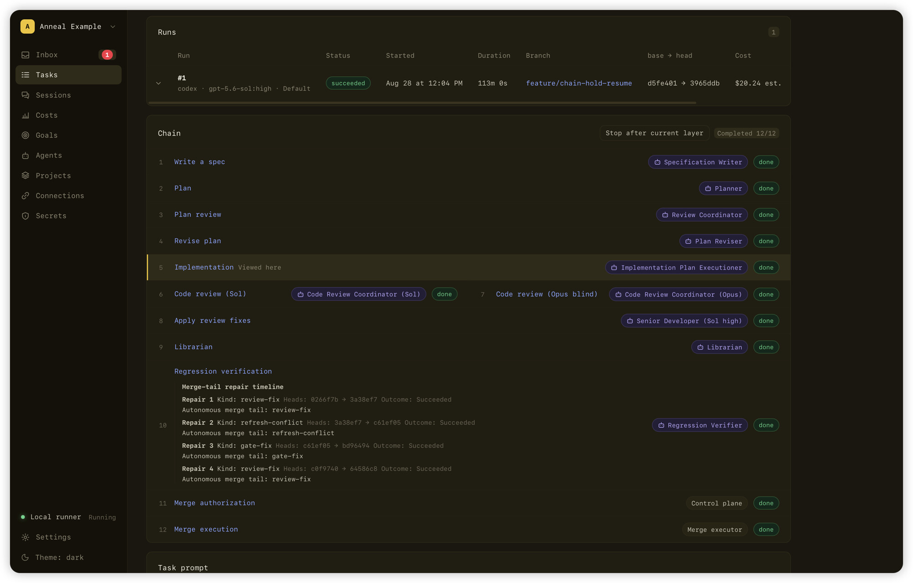Collapse run #1 row chevron
This screenshot has width=913, height=583.
[158, 83]
